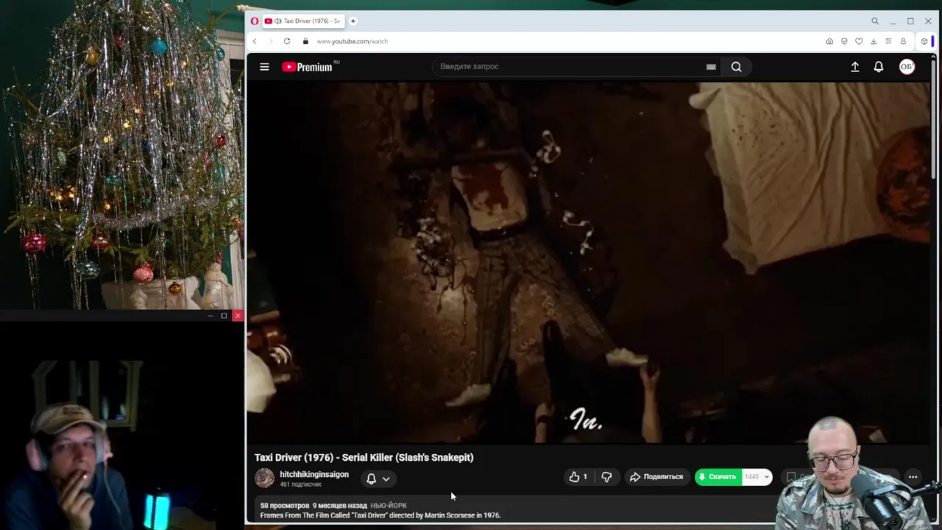Take a snapshot with camera icon
Viewport: 942px width, 530px height.
(x=829, y=41)
